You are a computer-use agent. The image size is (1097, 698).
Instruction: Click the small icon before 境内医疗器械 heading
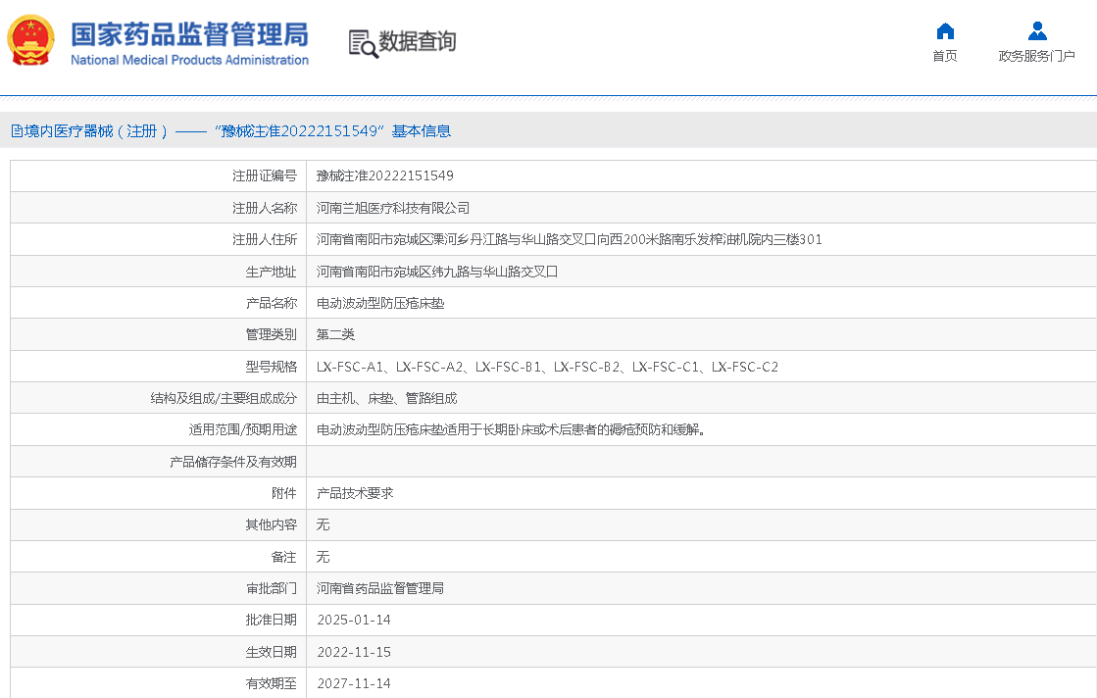pyautogui.click(x=15, y=131)
